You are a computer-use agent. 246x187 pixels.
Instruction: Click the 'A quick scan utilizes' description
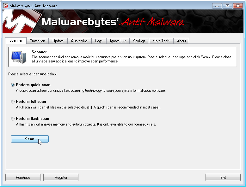(91, 91)
